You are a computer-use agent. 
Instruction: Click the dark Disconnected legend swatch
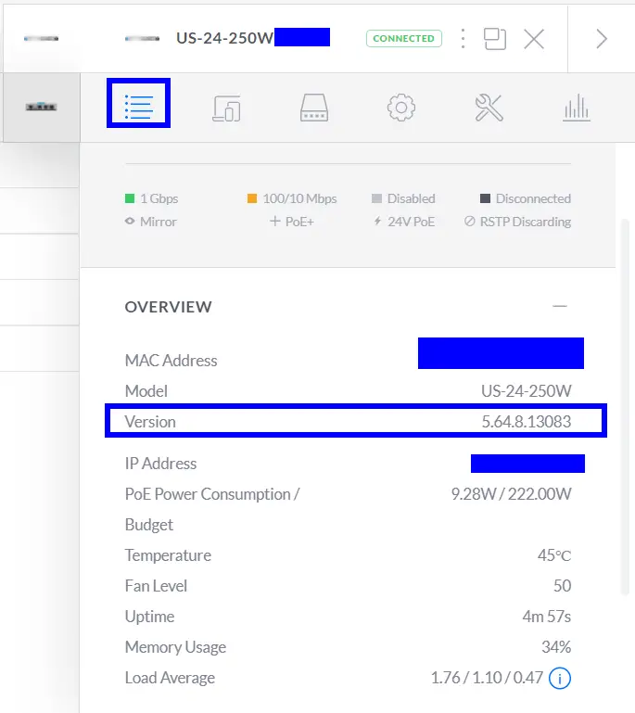485,198
